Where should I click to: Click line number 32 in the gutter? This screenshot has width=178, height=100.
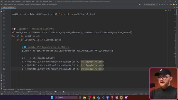tap(4, 69)
